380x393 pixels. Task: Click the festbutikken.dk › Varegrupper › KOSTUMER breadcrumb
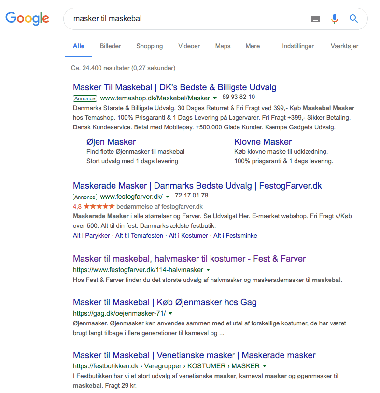click(166, 366)
